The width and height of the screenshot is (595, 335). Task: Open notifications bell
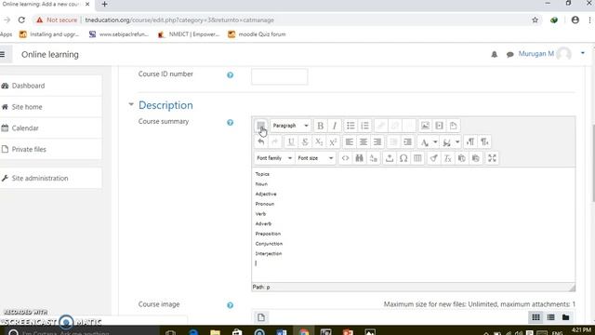494,54
